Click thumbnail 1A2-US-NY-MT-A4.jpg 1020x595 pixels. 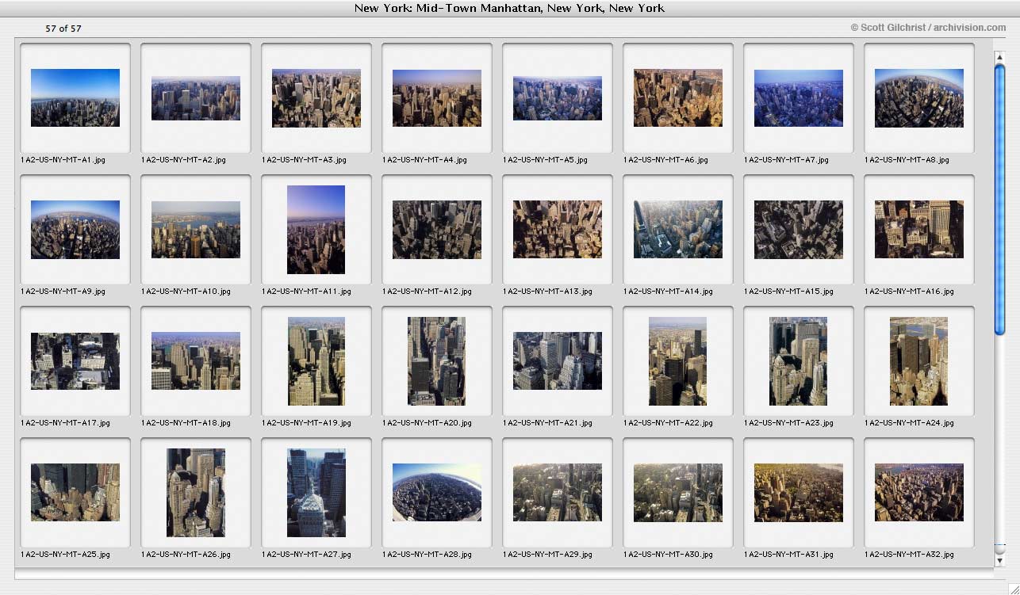coord(437,98)
